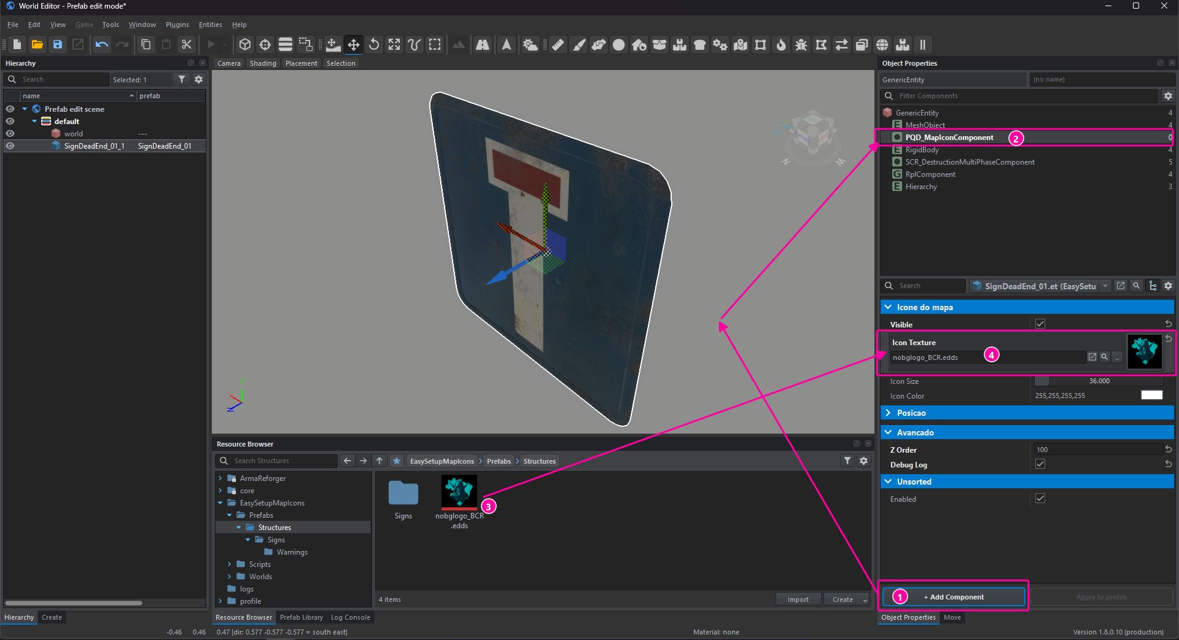Hide the world entity
Image resolution: width=1179 pixels, height=640 pixels.
pos(10,133)
